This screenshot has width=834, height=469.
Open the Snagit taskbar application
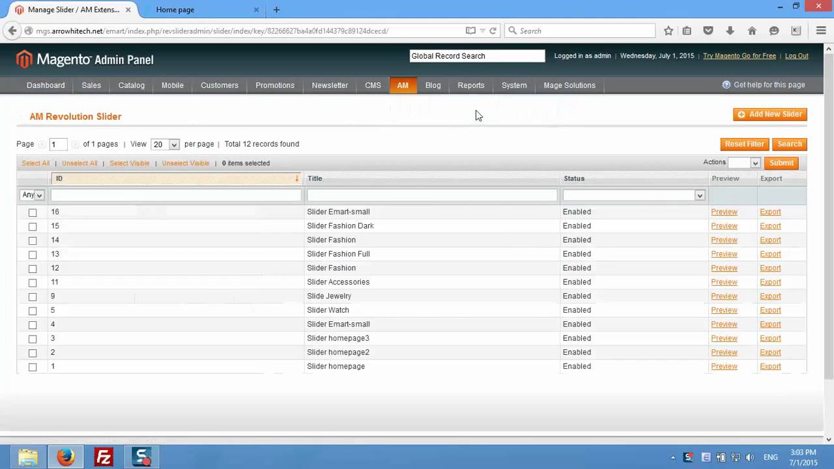(x=141, y=457)
